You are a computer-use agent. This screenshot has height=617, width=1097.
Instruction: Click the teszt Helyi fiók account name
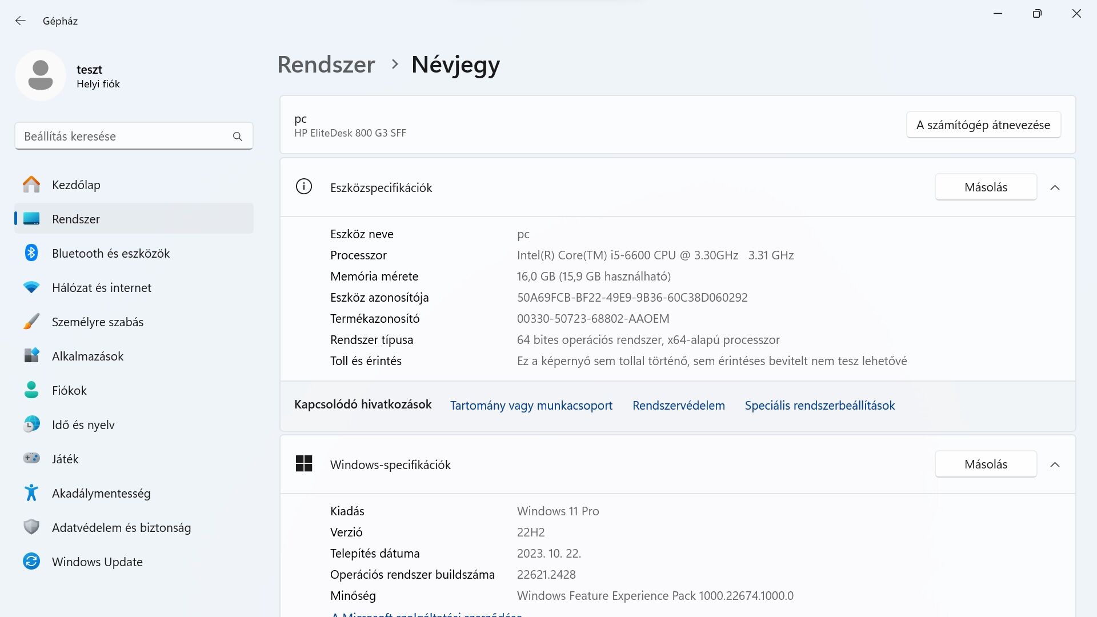point(98,77)
